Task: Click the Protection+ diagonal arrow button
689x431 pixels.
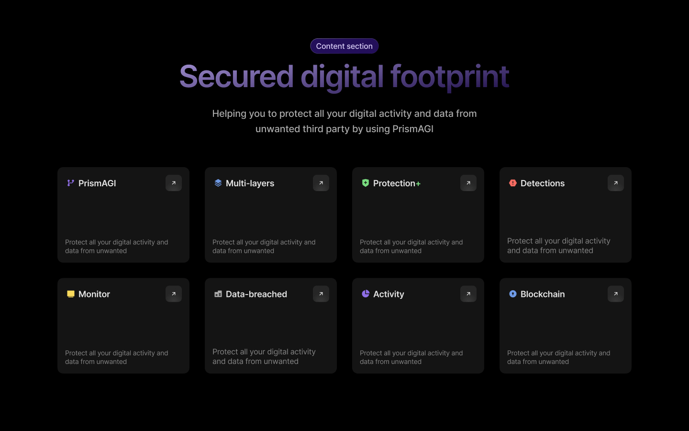Action: point(468,183)
